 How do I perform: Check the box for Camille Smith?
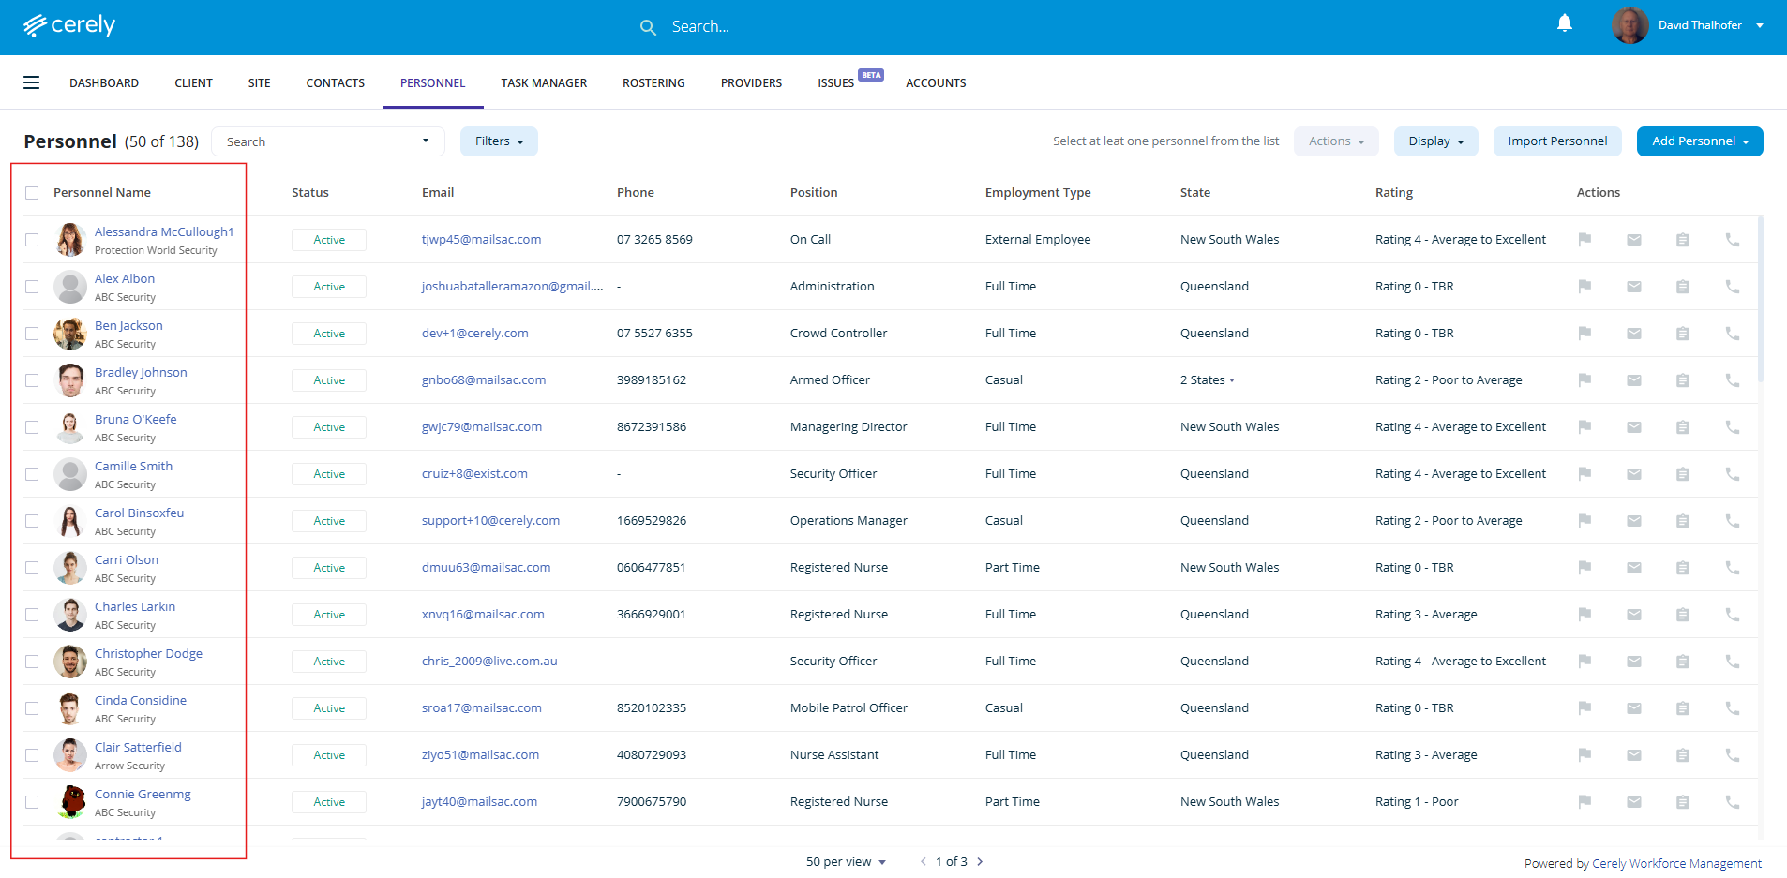coord(32,474)
